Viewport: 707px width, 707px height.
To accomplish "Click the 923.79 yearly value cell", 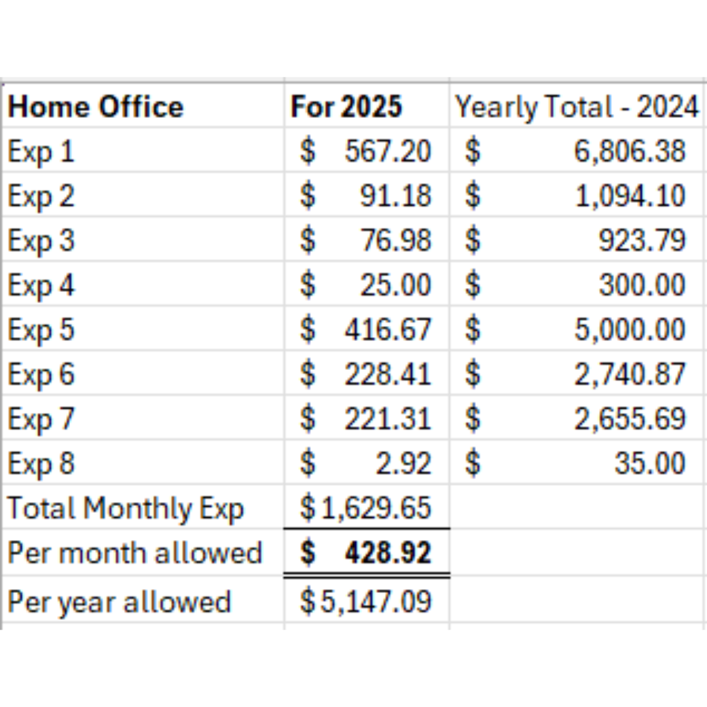I will click(x=641, y=240).
